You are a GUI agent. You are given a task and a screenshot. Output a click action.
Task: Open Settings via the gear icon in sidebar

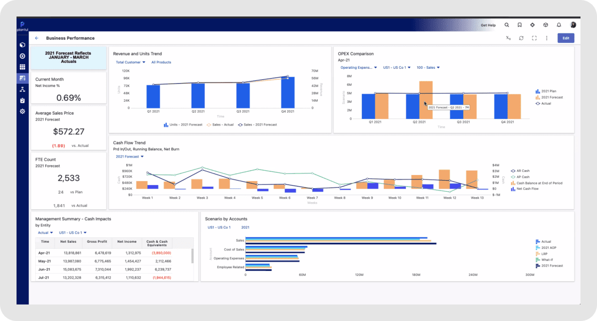(23, 111)
